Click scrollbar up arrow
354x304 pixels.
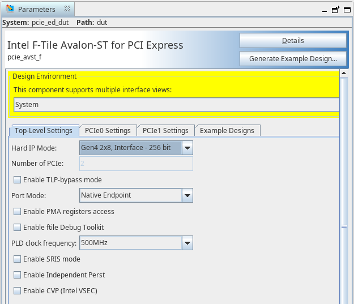344,74
